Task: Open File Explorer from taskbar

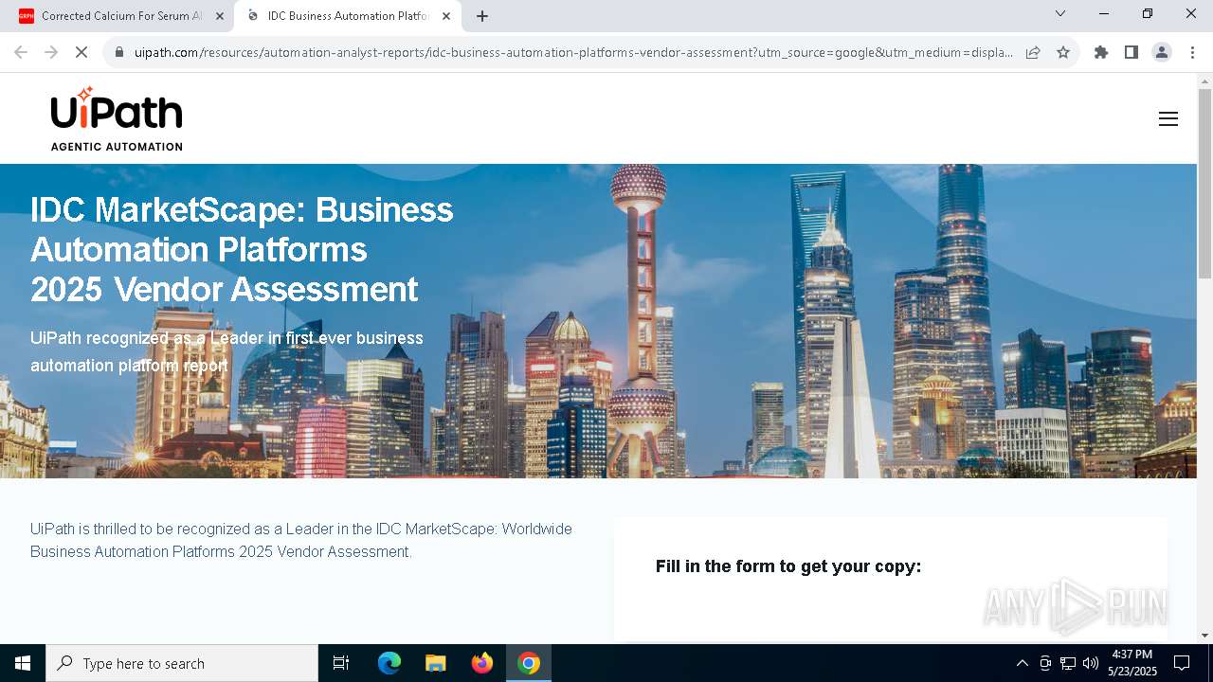Action: [x=435, y=663]
